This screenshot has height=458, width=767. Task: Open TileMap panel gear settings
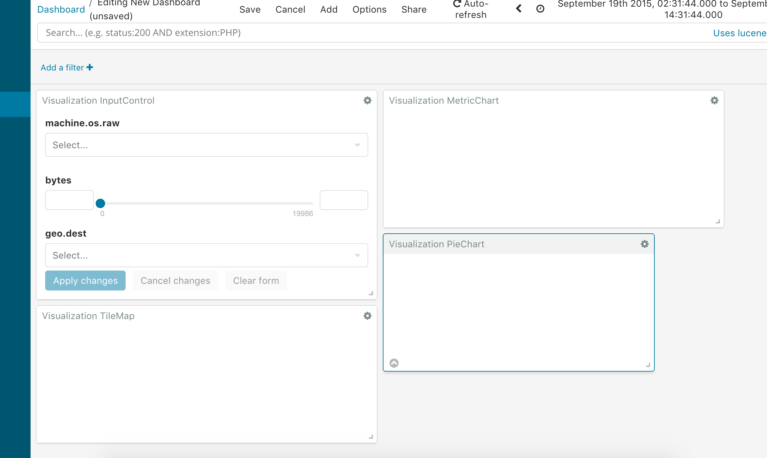click(x=367, y=316)
